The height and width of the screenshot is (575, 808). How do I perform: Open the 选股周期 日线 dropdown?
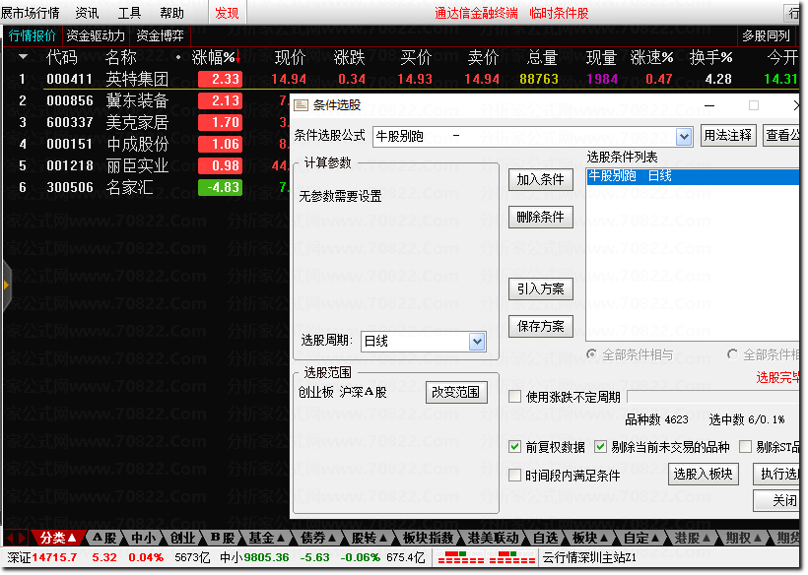pos(477,342)
